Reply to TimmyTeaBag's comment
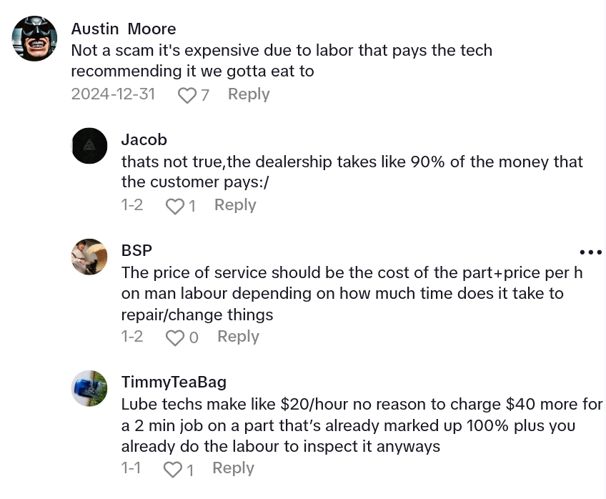 pyautogui.click(x=233, y=468)
